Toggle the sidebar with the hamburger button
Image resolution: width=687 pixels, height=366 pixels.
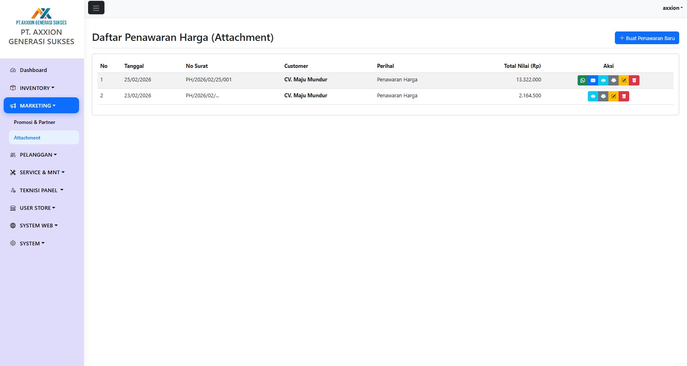coord(96,8)
